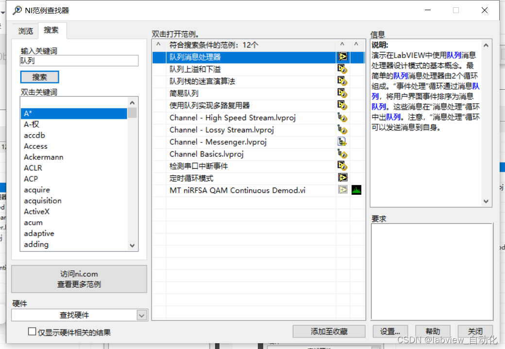Select keyword ACP

[74, 179]
